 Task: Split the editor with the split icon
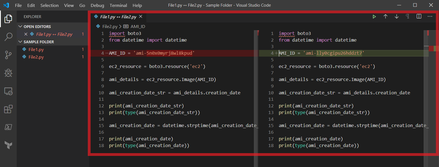419,17
